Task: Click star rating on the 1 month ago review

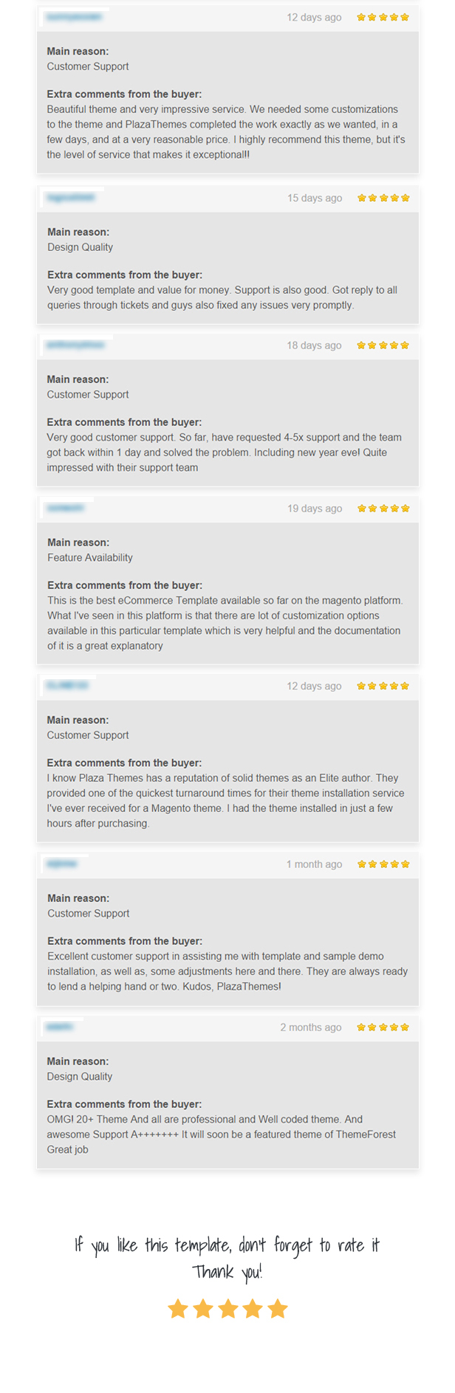Action: [x=383, y=864]
